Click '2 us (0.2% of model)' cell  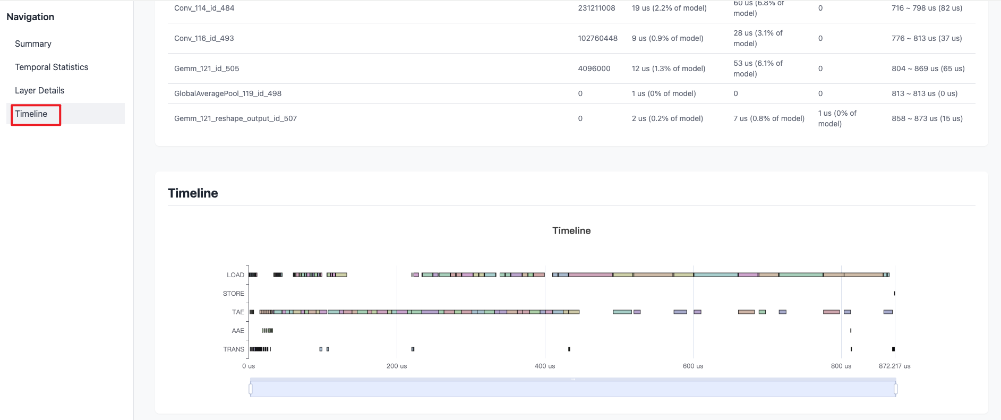click(x=668, y=118)
